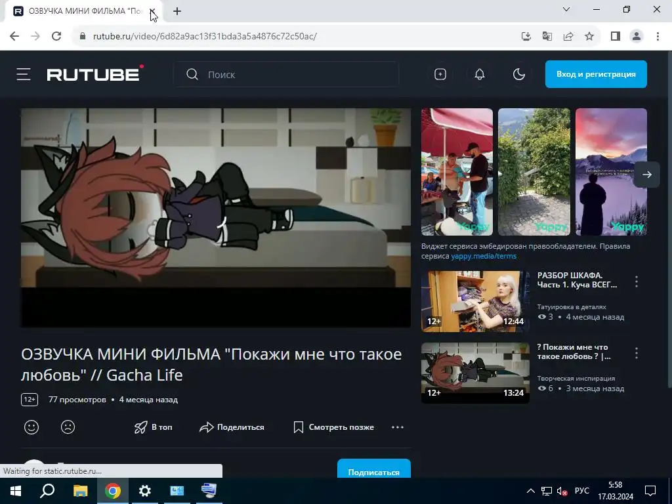Image resolution: width=672 pixels, height=504 pixels.
Task: Go to the RUTUBE logo homepage
Action: (x=95, y=73)
